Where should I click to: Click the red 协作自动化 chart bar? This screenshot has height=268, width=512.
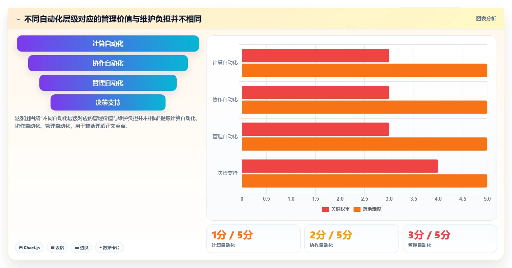(x=315, y=92)
